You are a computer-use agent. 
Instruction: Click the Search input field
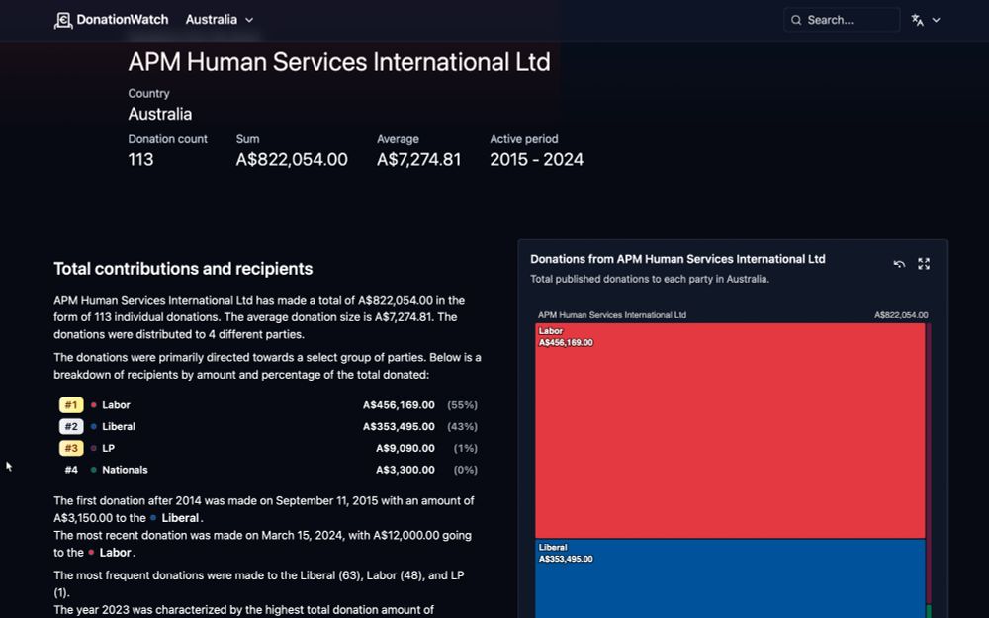pos(842,20)
